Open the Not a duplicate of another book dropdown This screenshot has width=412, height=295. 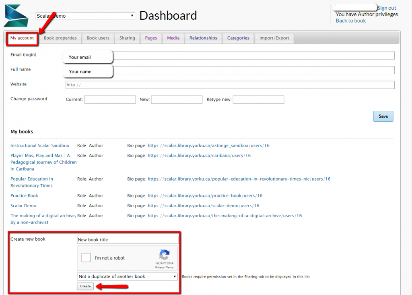(128, 276)
